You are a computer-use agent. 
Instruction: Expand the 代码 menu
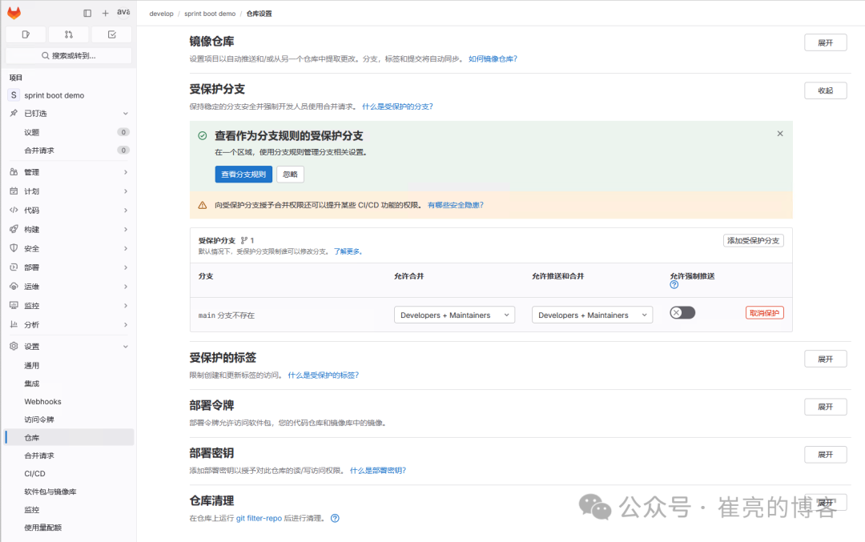(68, 210)
